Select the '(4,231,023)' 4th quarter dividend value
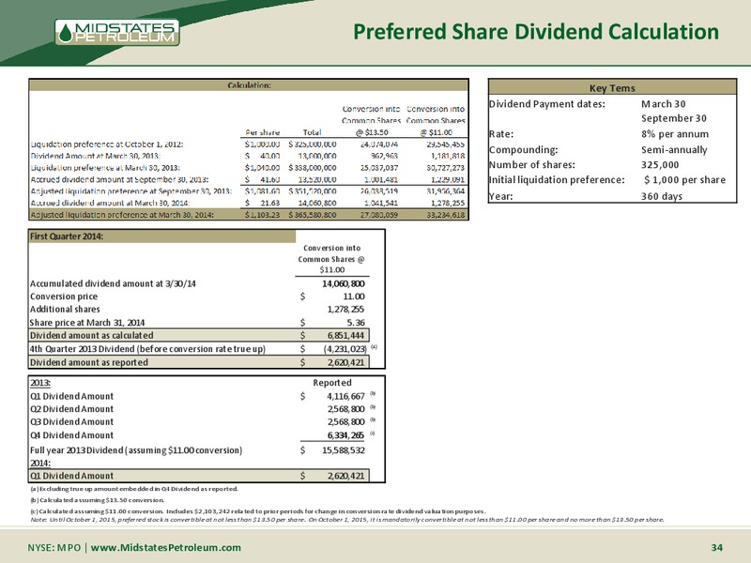This screenshot has height=563, width=751. (x=345, y=348)
